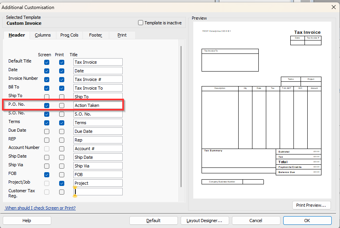
Task: Check Print box for S.O. No.
Action: pyautogui.click(x=62, y=114)
